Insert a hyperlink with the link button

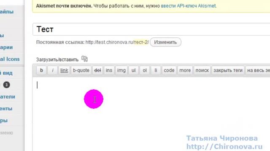[x=64, y=70]
